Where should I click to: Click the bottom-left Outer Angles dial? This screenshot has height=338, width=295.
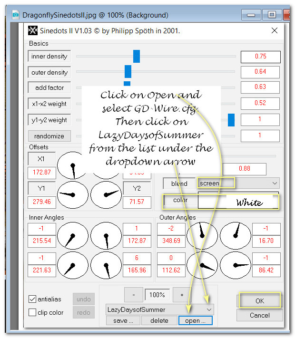[x=202, y=266]
